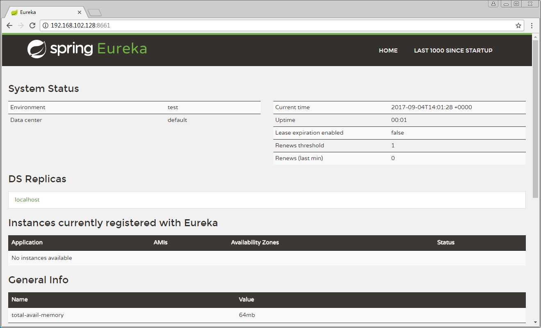
Task: Click the General Info heading
Action: (x=39, y=280)
